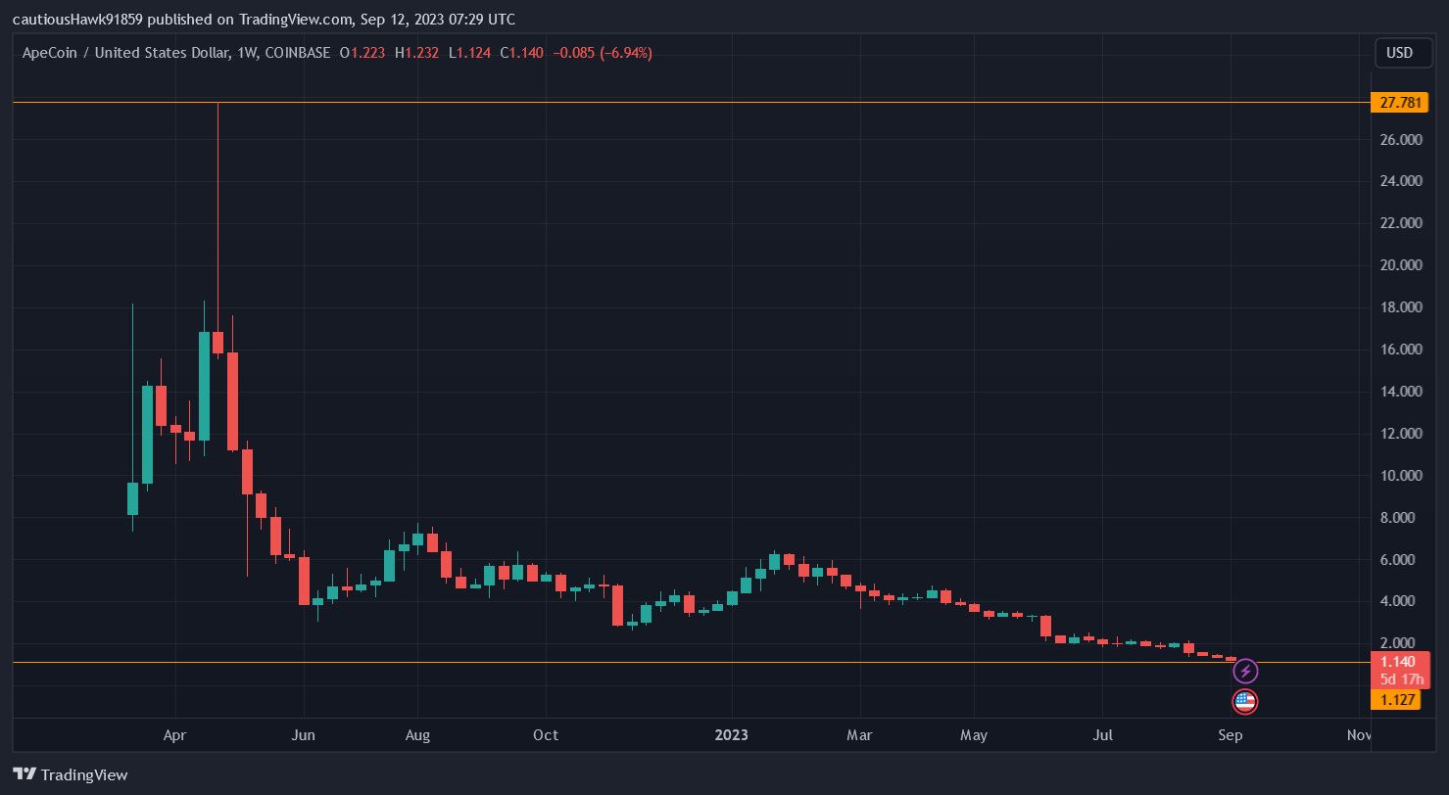
Task: Click the COINBASE exchange label
Action: [x=298, y=53]
